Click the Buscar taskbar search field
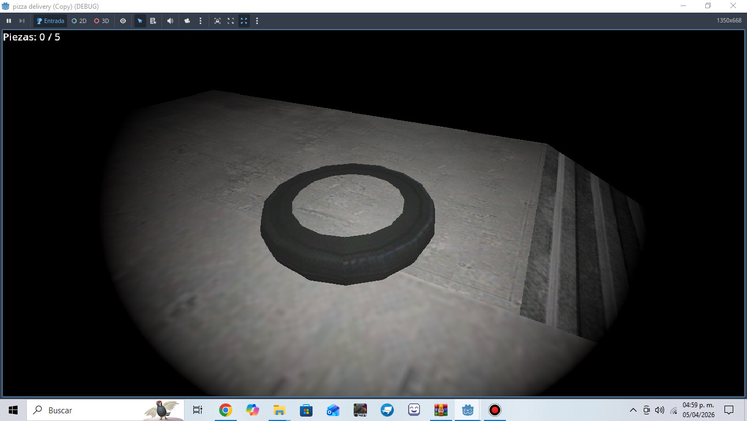This screenshot has width=747, height=421. (105, 410)
